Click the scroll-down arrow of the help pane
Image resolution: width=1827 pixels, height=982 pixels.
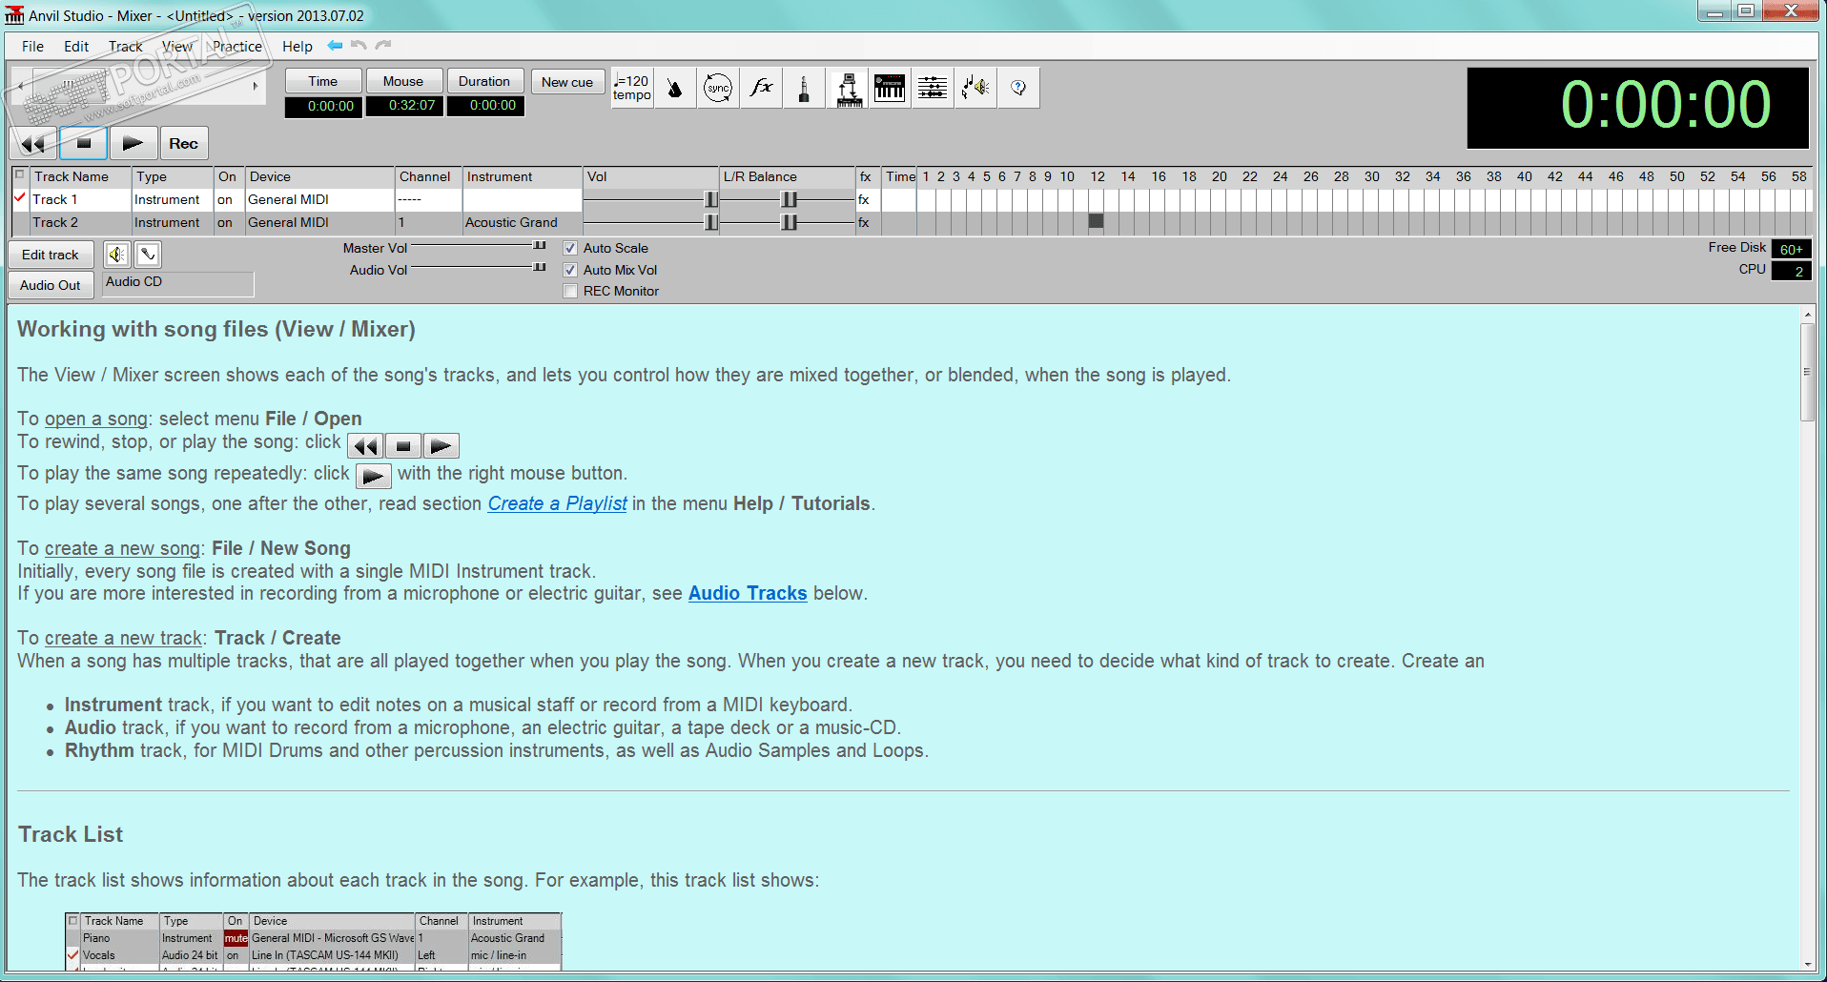point(1807,965)
